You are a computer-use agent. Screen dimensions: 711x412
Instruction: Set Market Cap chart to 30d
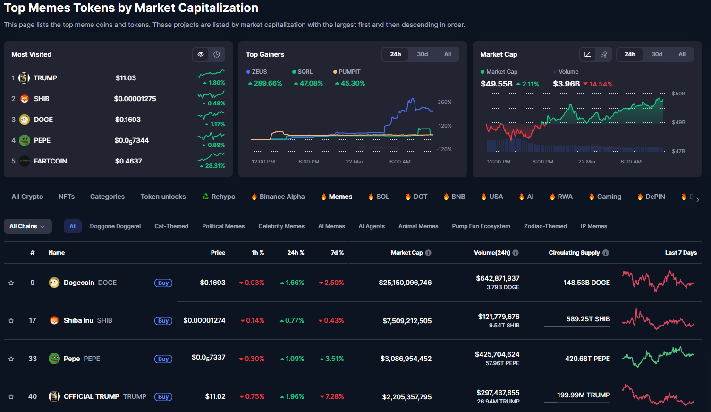point(657,54)
